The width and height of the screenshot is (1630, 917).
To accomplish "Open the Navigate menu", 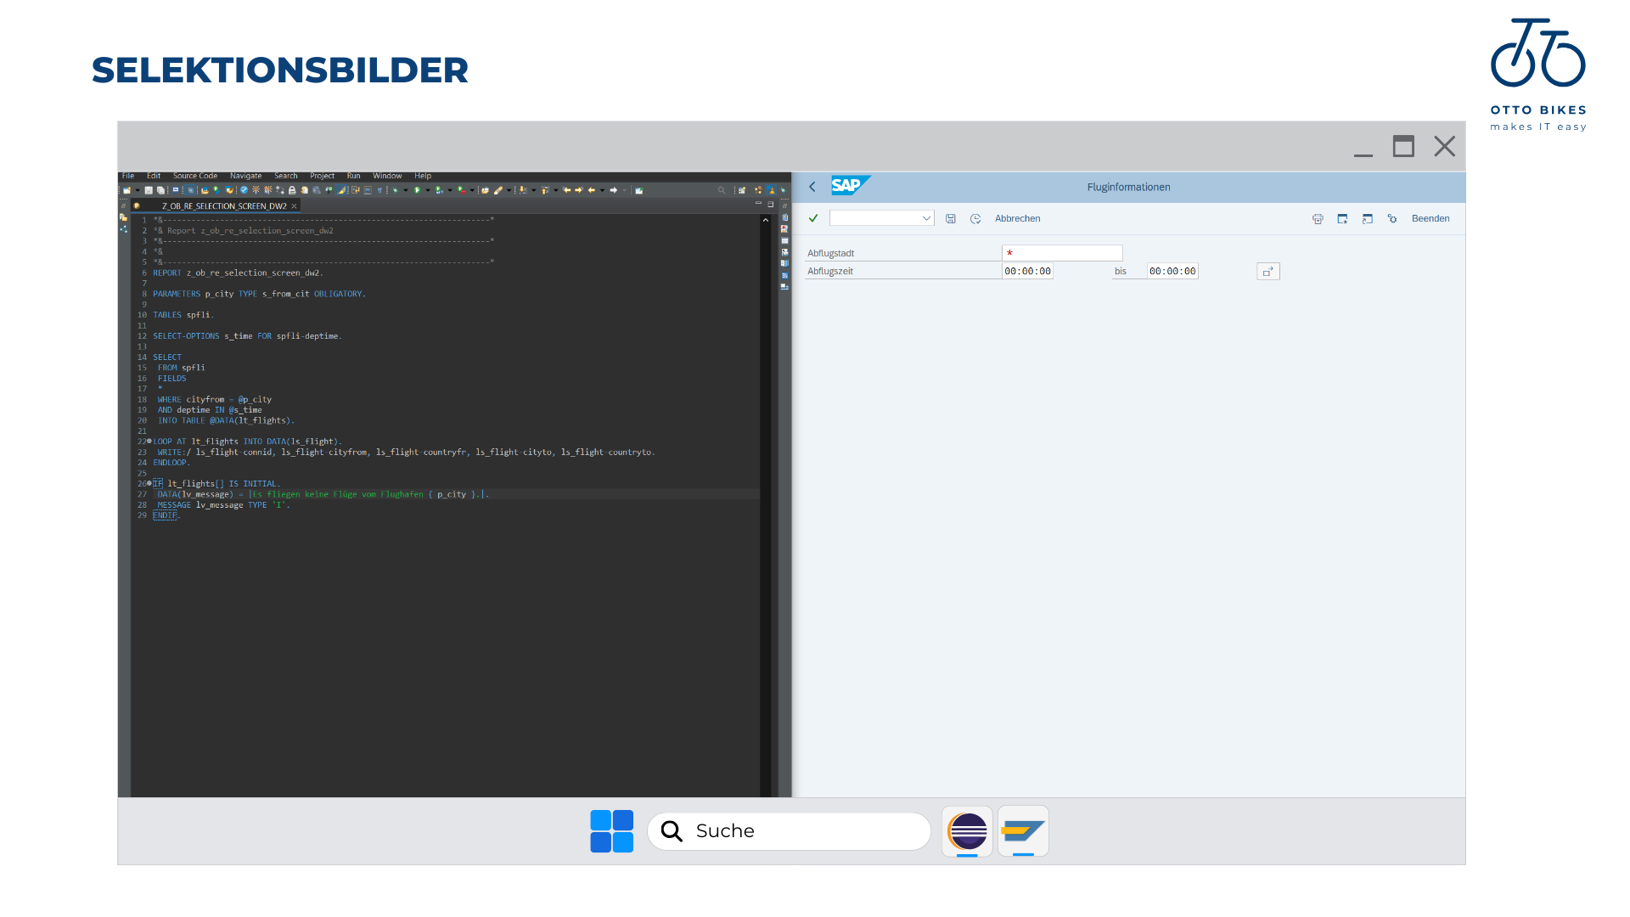I will [245, 176].
